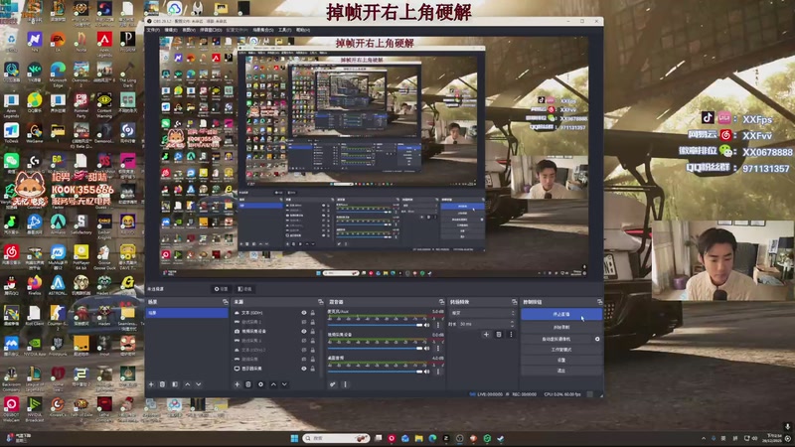This screenshot has width=795, height=447.
Task: Open Firefox desktop shortcut
Action: click(34, 285)
